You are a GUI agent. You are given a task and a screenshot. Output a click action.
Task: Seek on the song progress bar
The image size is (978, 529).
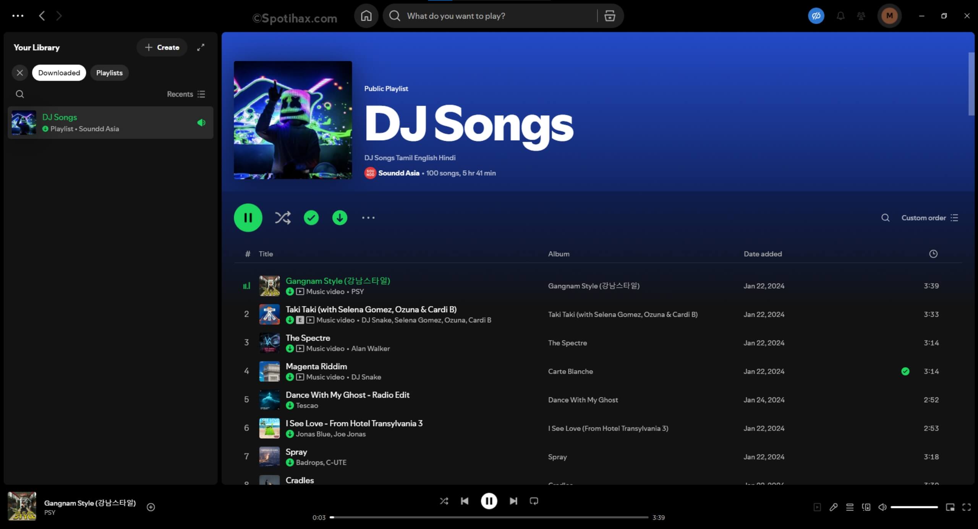point(489,518)
